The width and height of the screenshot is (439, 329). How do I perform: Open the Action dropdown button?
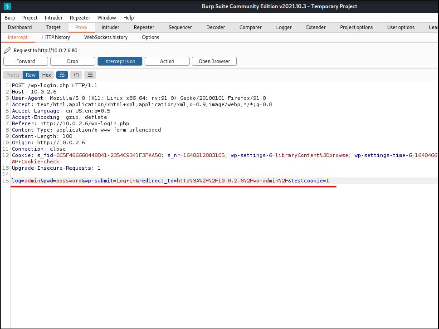click(167, 61)
